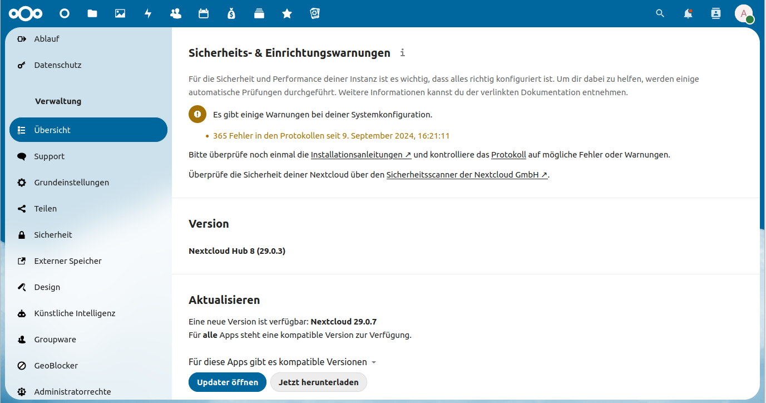Open Administratorrechte settings

pyautogui.click(x=88, y=392)
